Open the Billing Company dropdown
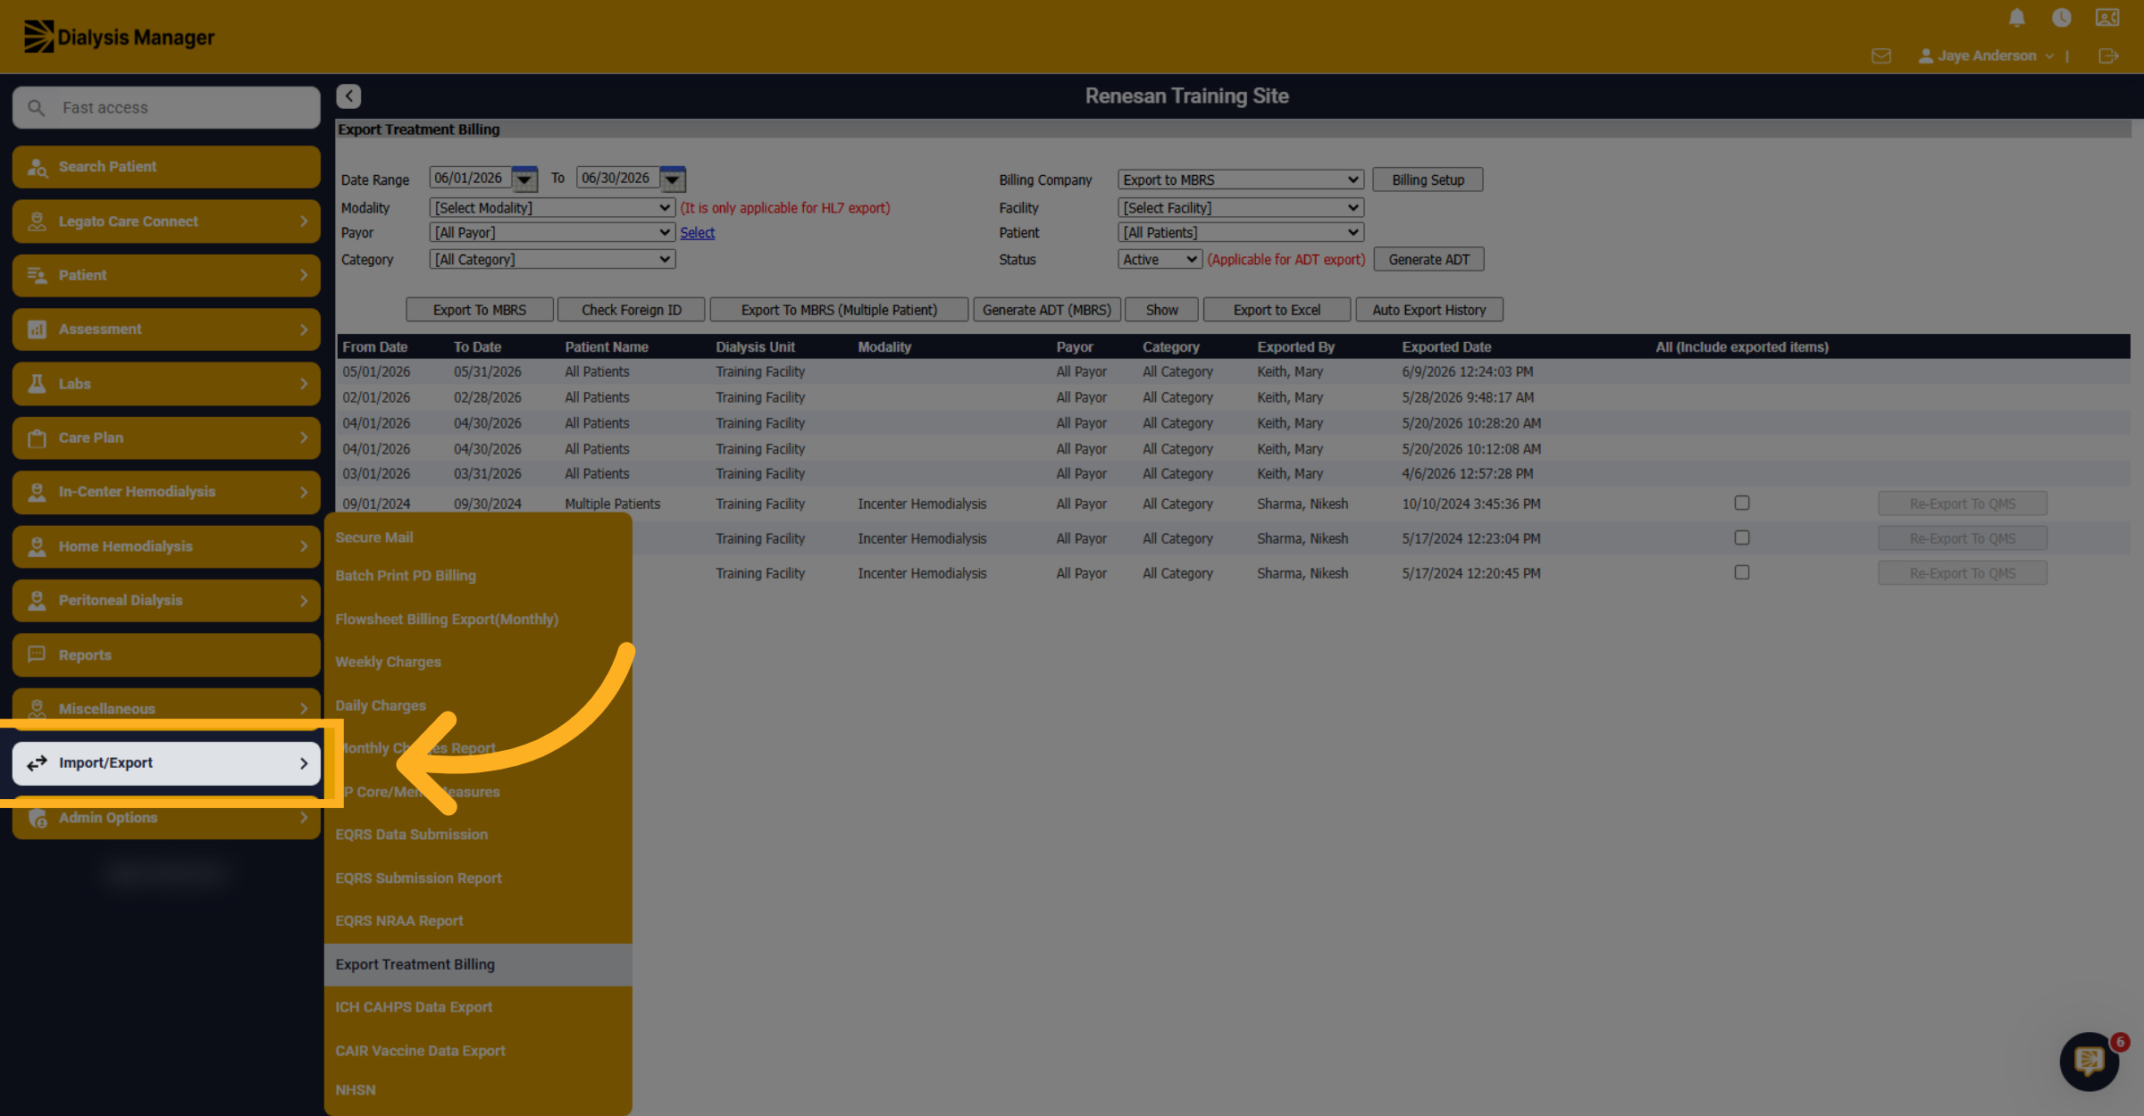Viewport: 2144px width, 1116px height. (x=1240, y=179)
